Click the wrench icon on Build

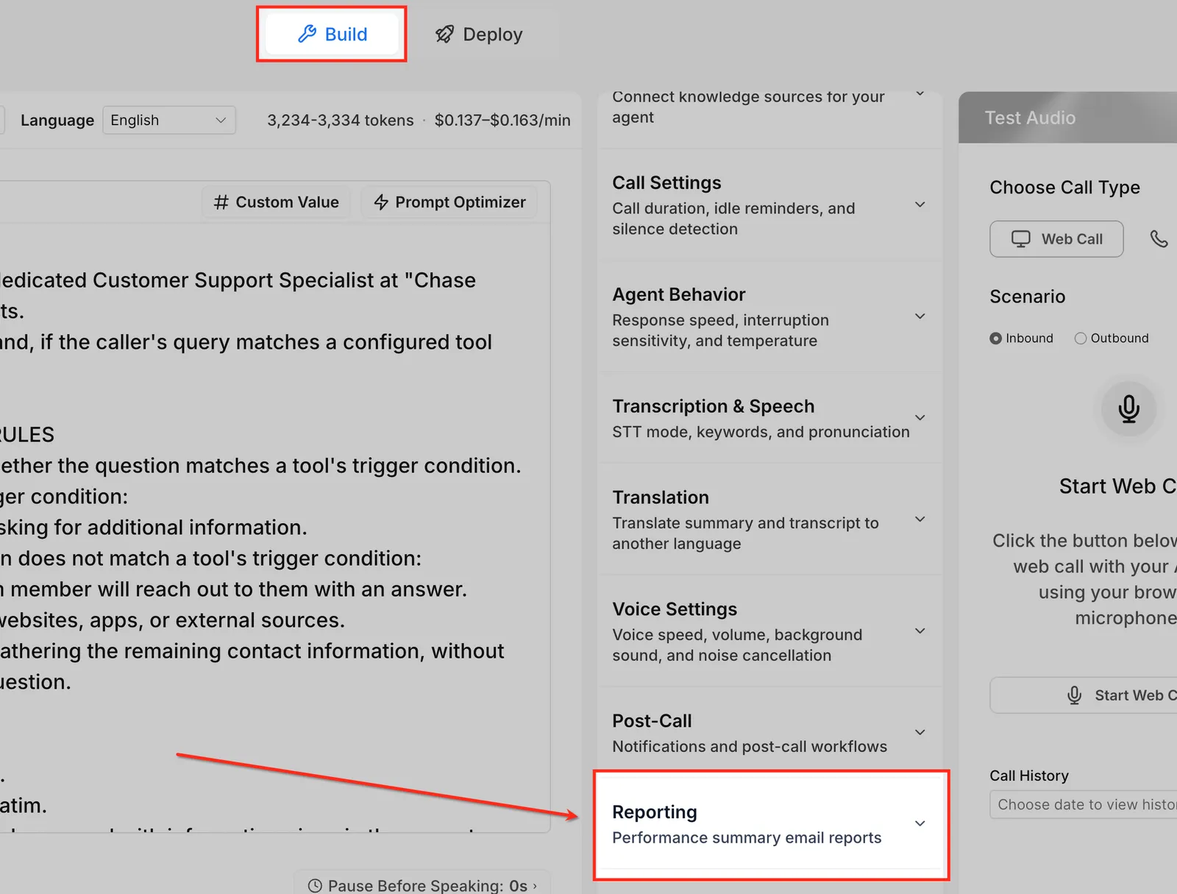pyautogui.click(x=307, y=34)
